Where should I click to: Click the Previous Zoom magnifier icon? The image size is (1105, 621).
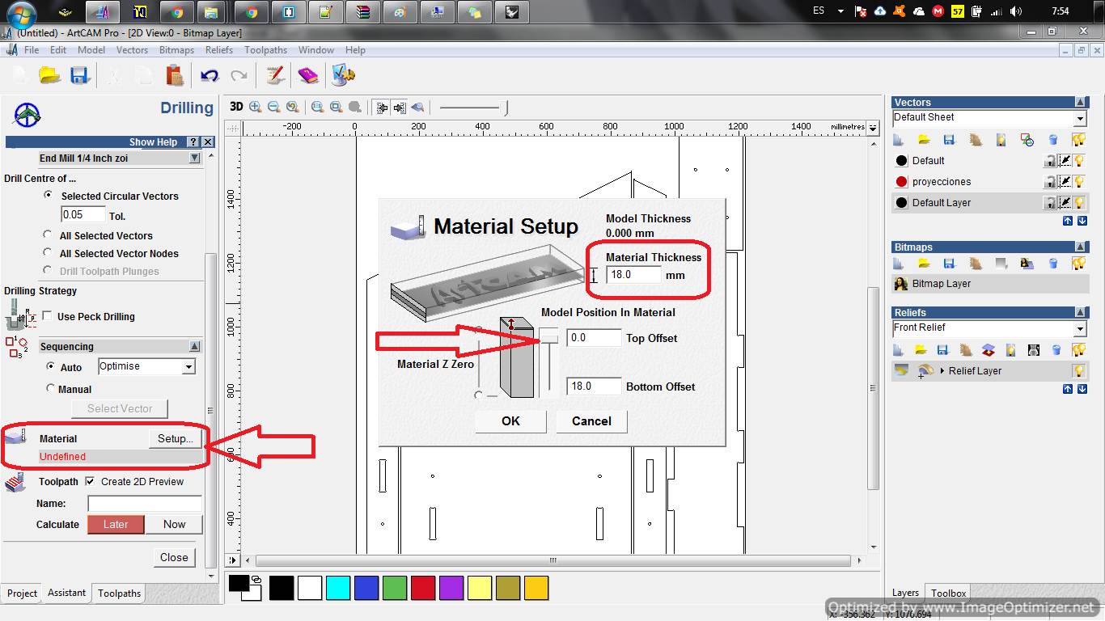pyautogui.click(x=292, y=107)
